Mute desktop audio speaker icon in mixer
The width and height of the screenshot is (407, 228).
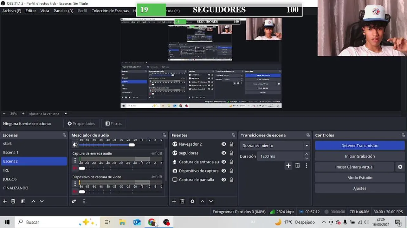click(x=75, y=145)
